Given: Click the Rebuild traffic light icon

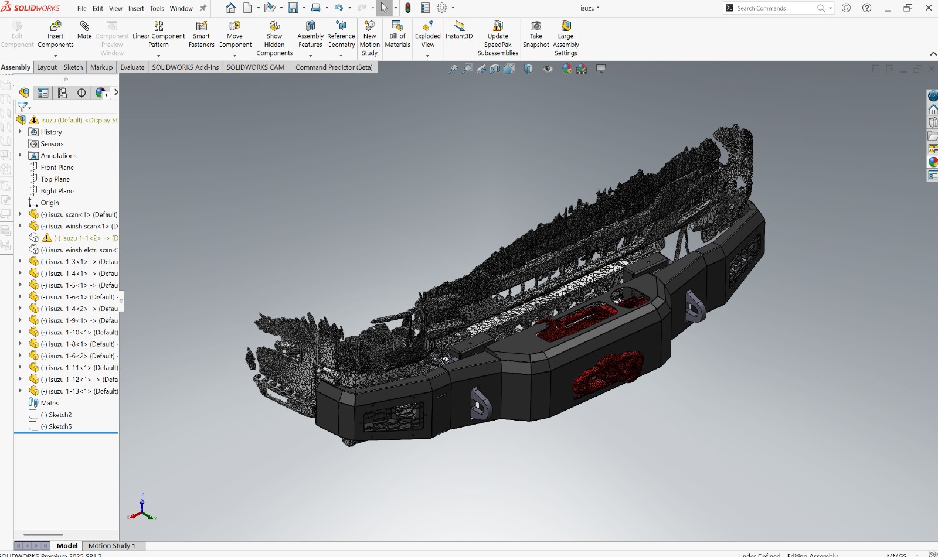Looking at the screenshot, I should [408, 8].
